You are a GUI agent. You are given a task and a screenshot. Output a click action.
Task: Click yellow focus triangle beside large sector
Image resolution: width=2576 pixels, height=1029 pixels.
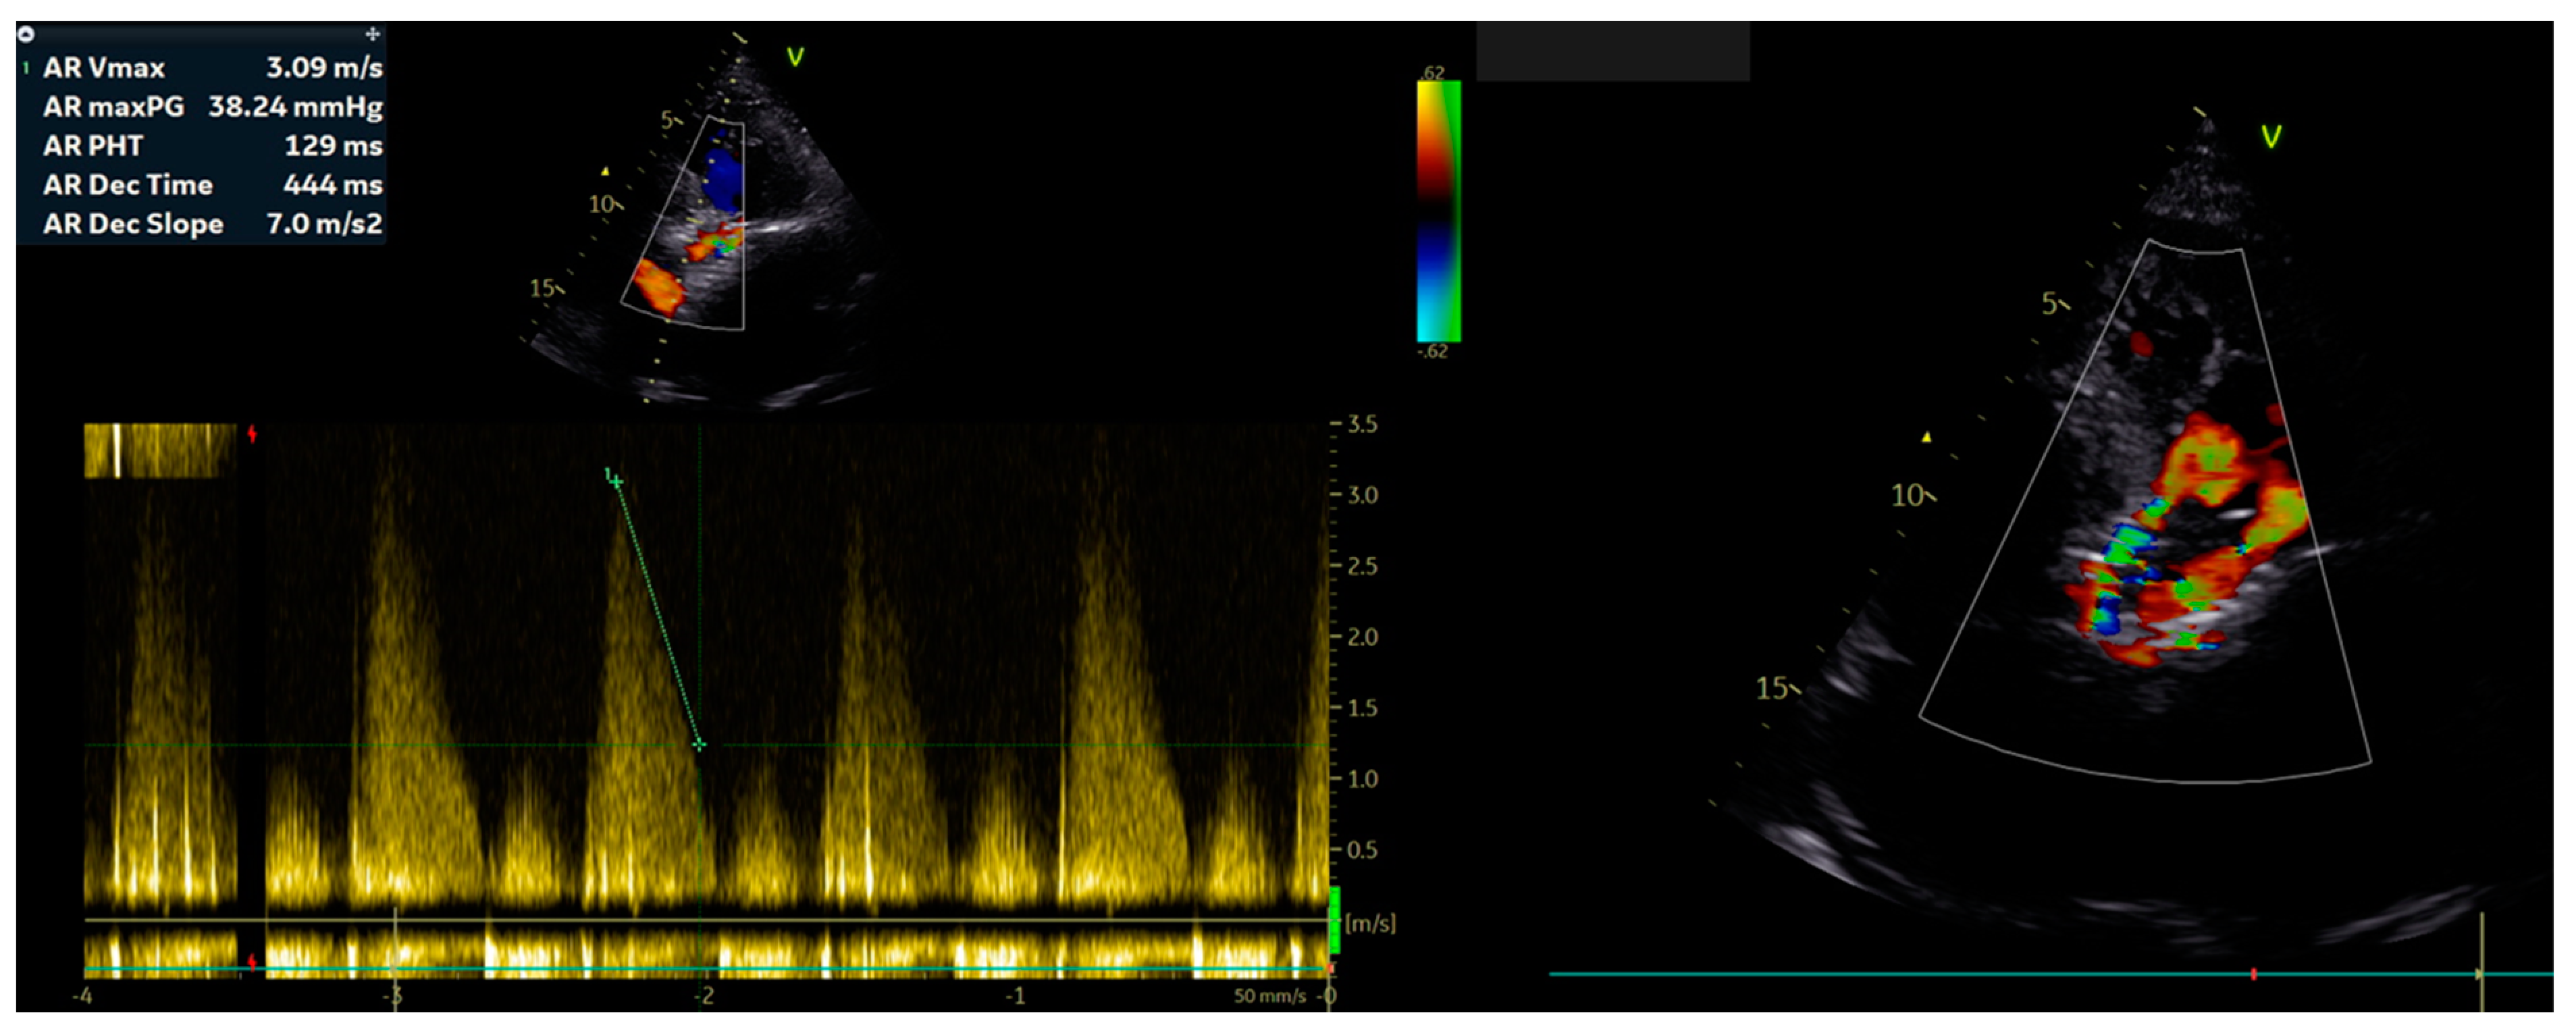click(1926, 437)
